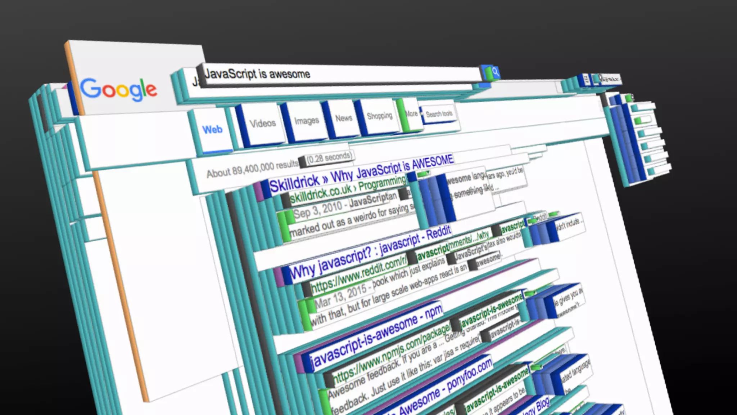This screenshot has width=737, height=415.
Task: Open the News tab
Action: point(344,118)
